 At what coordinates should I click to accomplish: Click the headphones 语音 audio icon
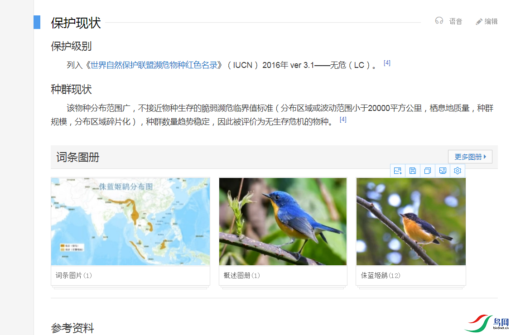(439, 21)
